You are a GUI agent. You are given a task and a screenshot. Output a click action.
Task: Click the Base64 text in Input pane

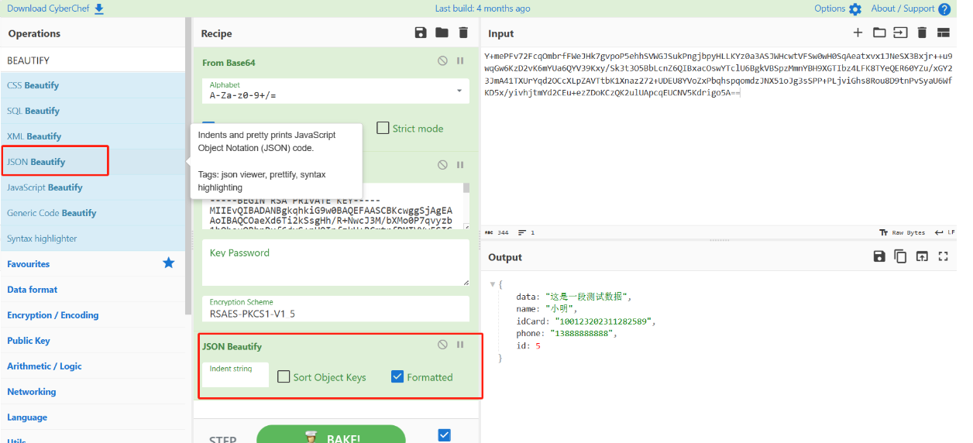(x=719, y=74)
